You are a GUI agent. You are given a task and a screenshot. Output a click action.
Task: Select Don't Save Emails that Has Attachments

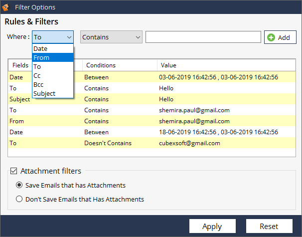coord(19,199)
